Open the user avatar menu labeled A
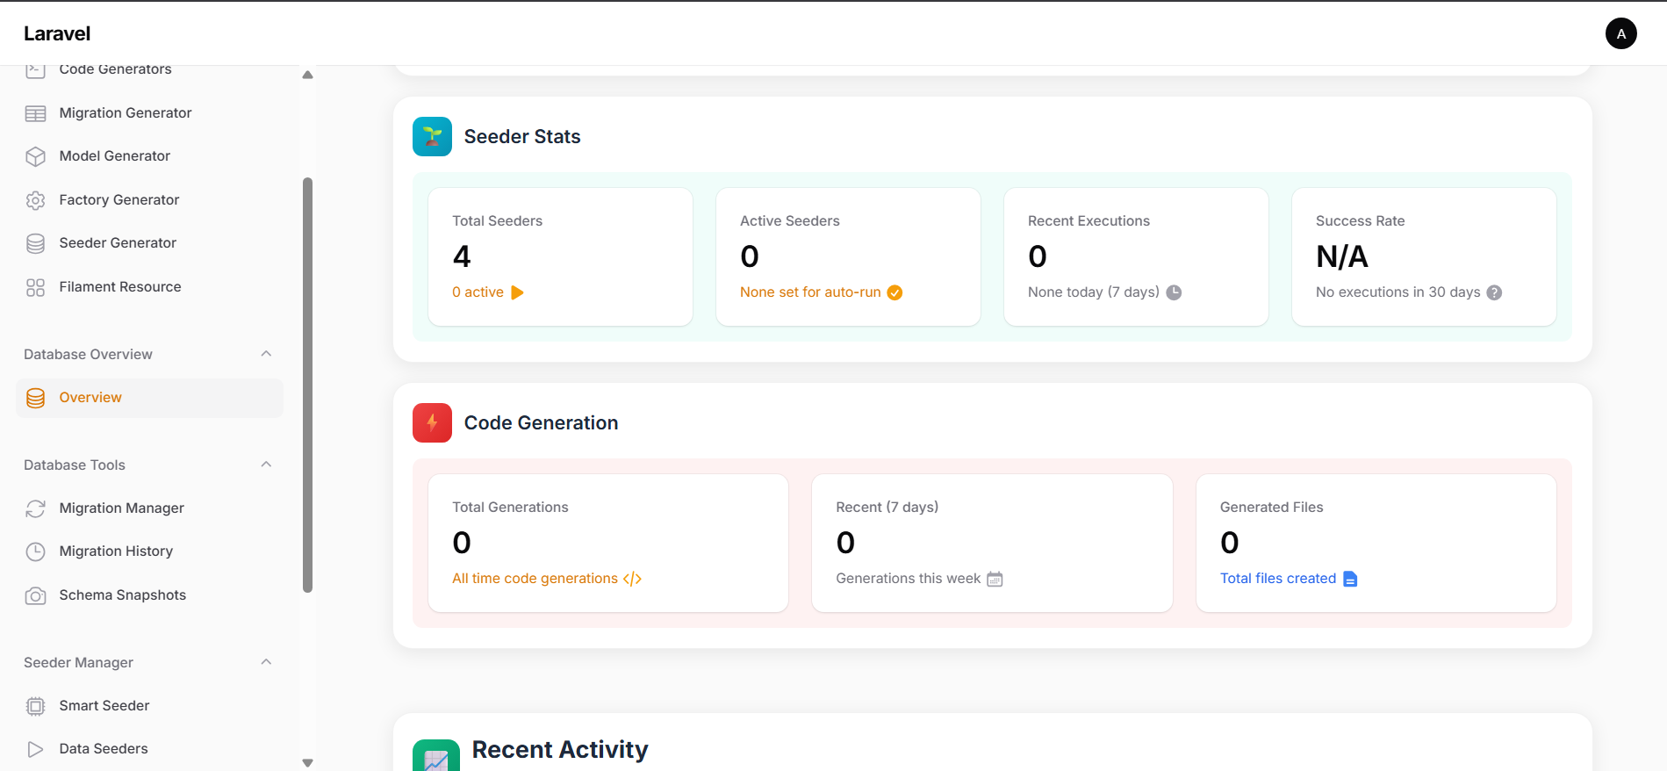This screenshot has width=1667, height=771. (1620, 33)
